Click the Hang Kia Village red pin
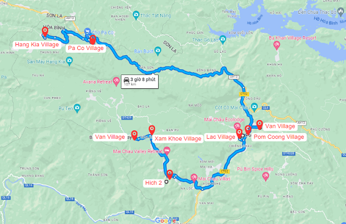This screenshot has width=346, height=224. point(45,32)
